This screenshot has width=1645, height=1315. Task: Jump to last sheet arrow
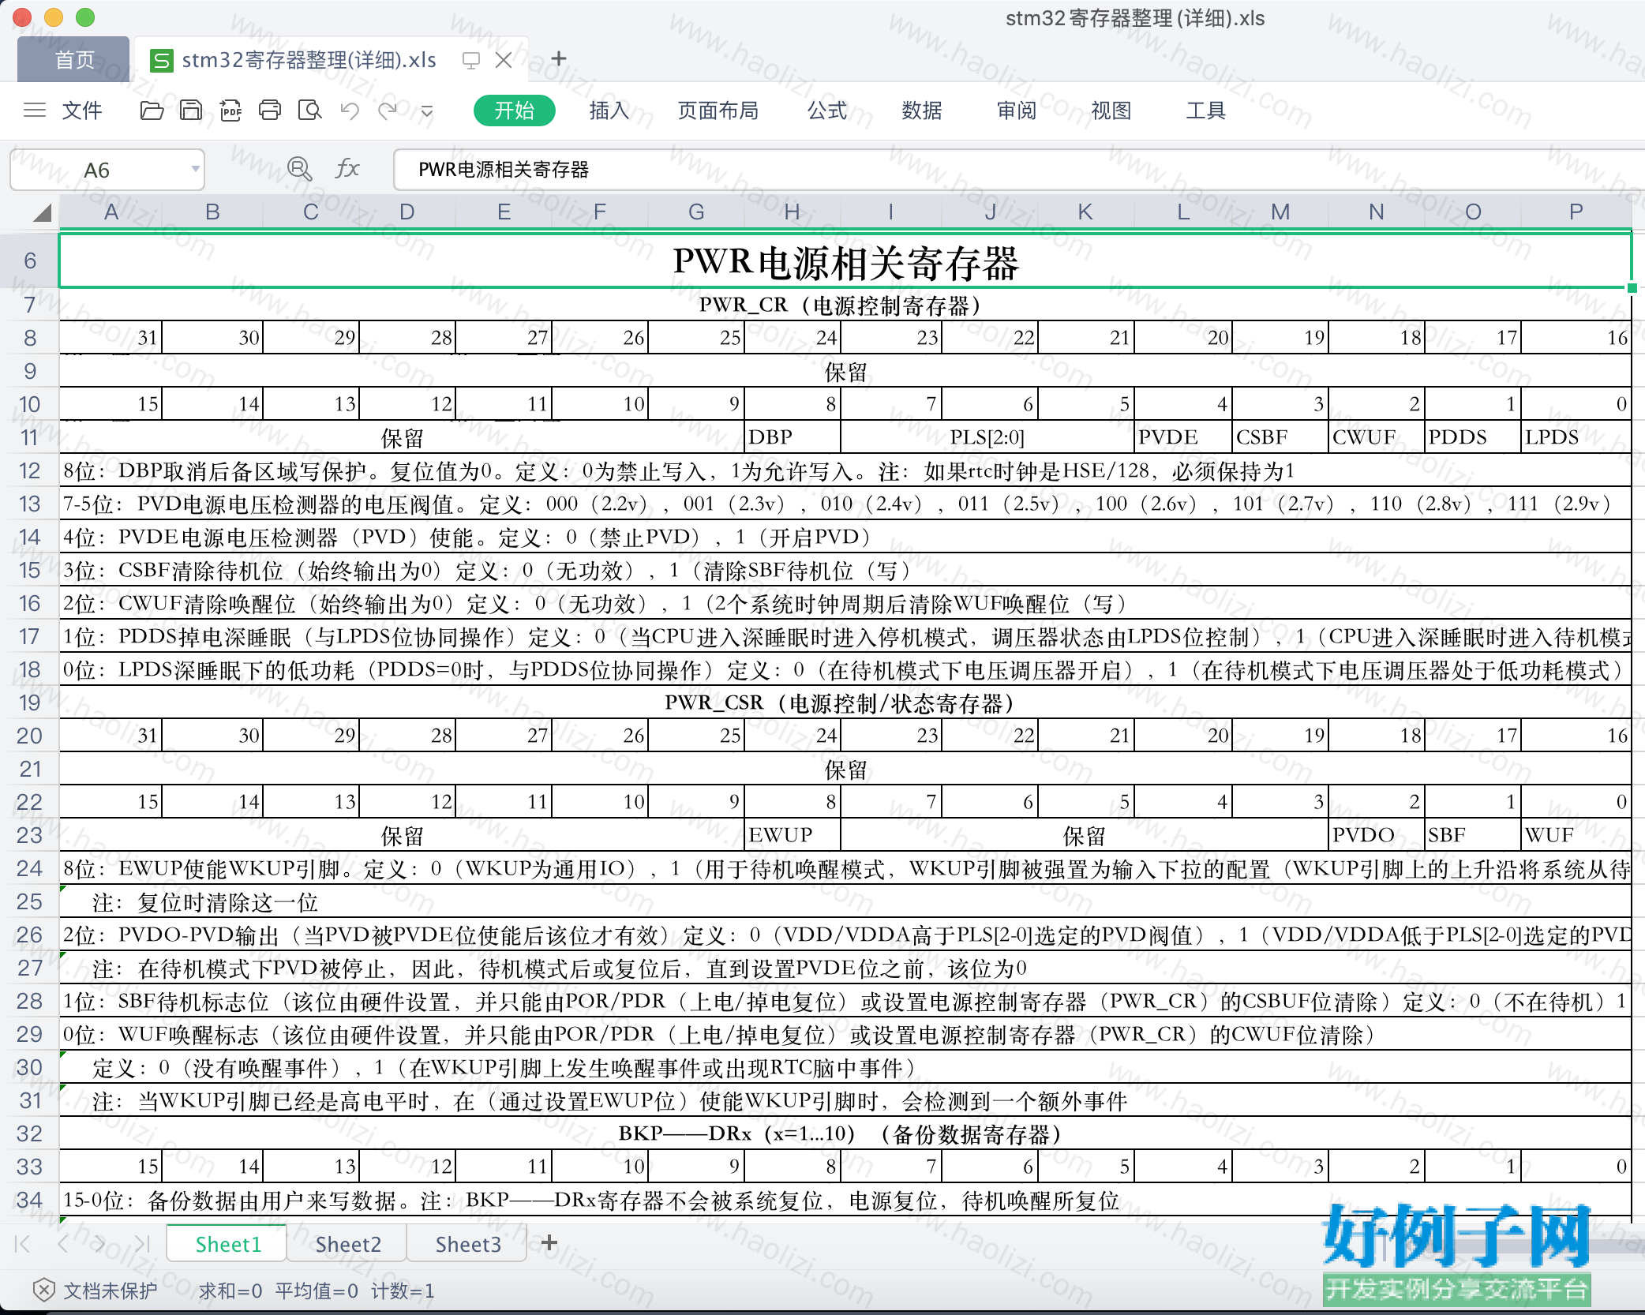[x=142, y=1244]
